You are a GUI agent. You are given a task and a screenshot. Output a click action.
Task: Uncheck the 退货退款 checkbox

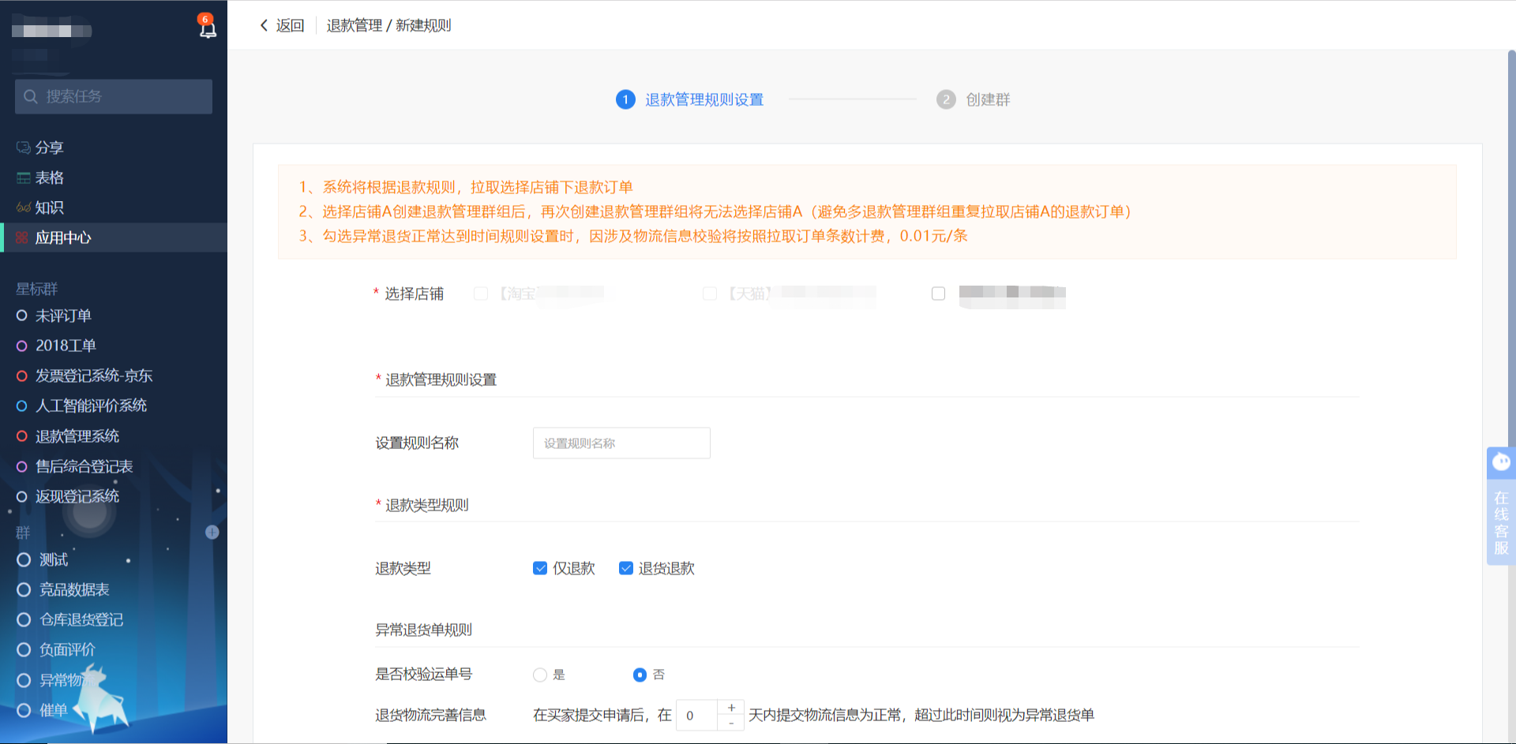pos(626,568)
